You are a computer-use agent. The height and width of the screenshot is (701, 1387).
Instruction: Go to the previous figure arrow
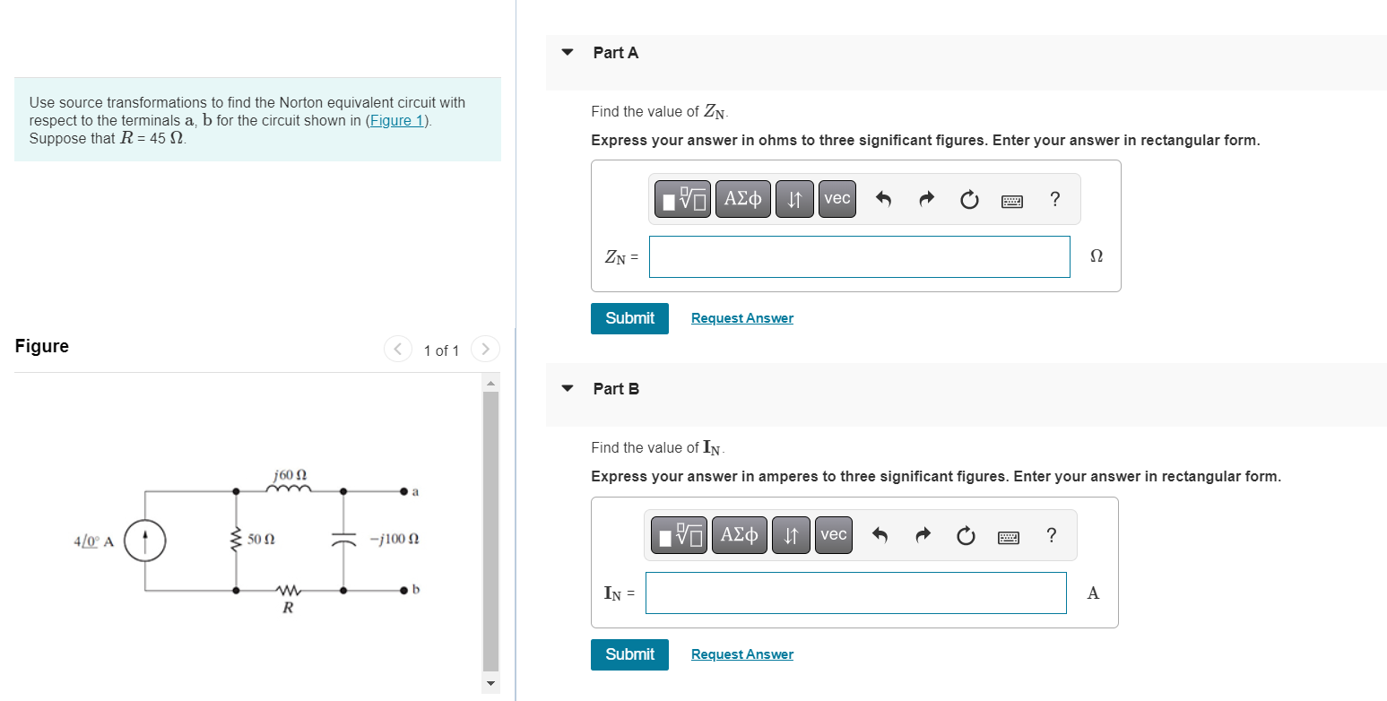(x=398, y=349)
